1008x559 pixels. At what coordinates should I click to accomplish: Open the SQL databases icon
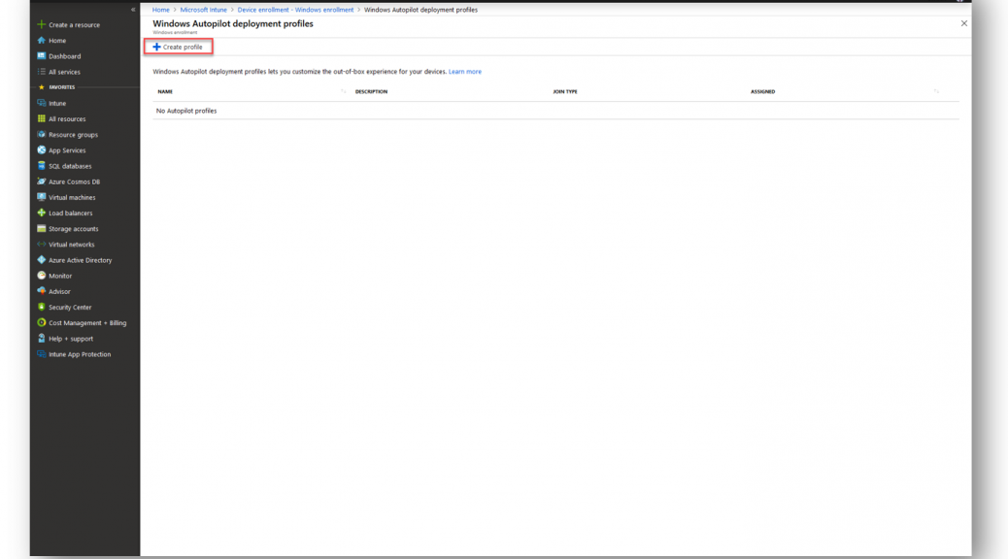(41, 166)
